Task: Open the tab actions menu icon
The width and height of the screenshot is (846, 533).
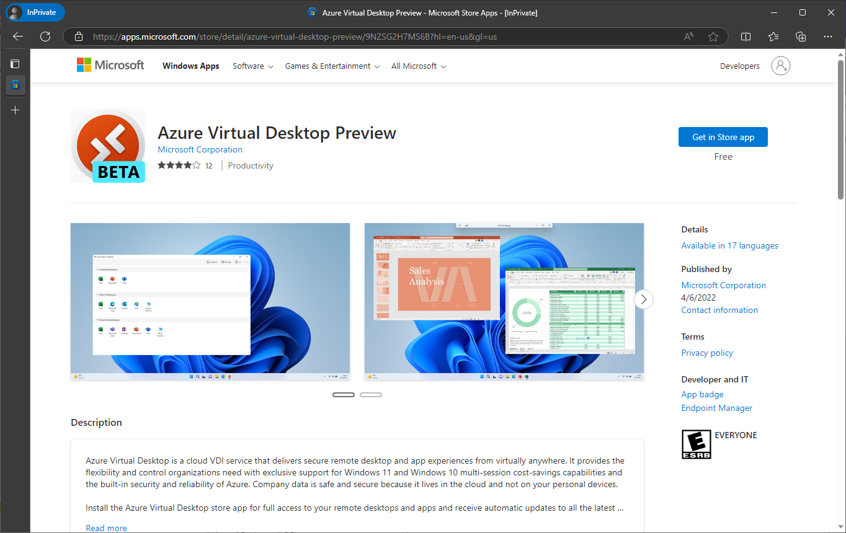Action: (x=15, y=64)
